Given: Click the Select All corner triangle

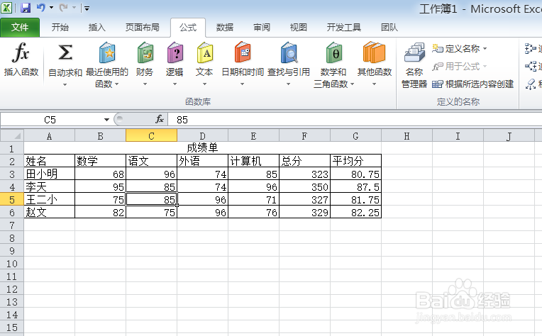Looking at the screenshot, I should pos(12,135).
